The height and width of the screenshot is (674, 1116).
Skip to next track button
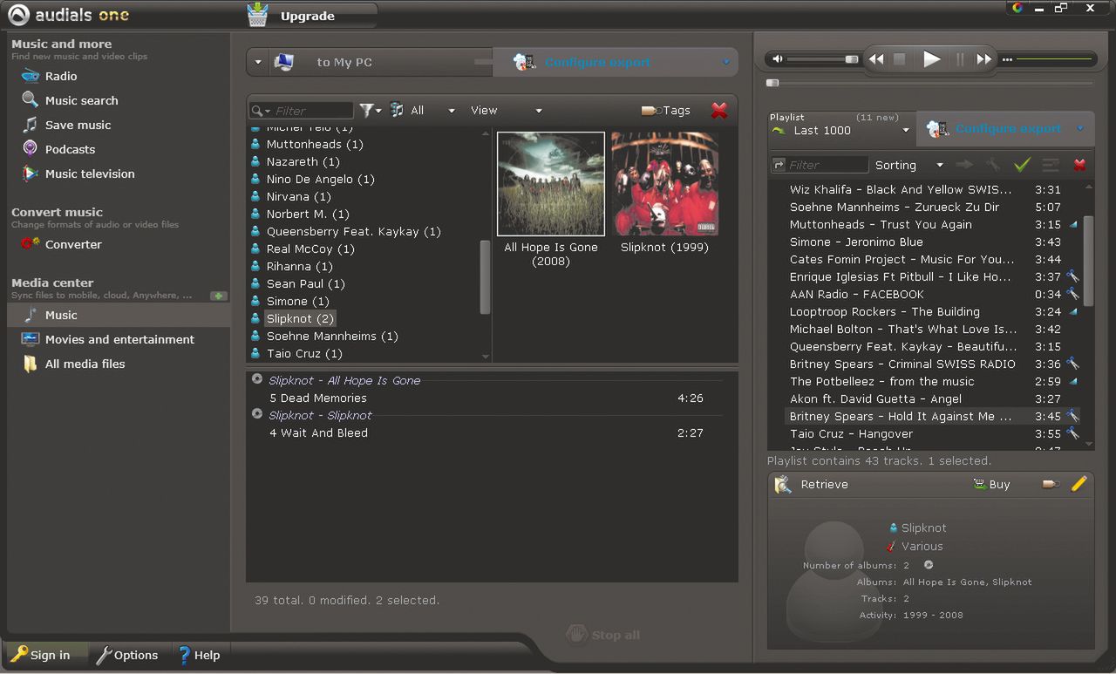[984, 59]
